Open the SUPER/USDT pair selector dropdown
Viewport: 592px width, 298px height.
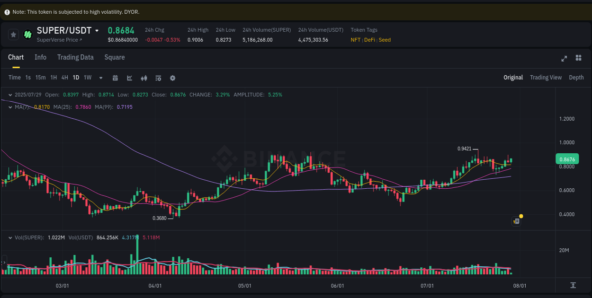[x=97, y=30]
